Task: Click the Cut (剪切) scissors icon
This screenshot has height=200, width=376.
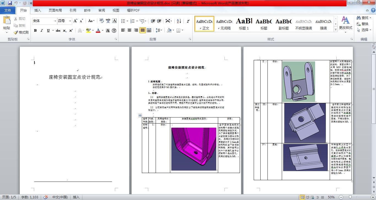Action: point(15,19)
